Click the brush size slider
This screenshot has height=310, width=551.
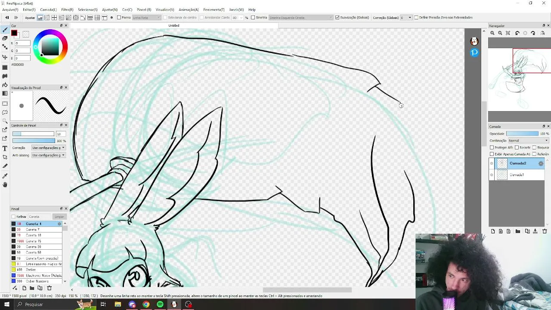point(33,134)
